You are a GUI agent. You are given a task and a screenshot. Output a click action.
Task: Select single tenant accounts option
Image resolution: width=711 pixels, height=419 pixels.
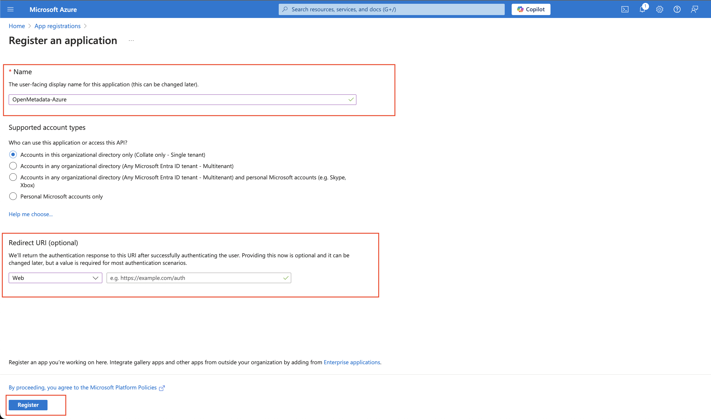13,154
